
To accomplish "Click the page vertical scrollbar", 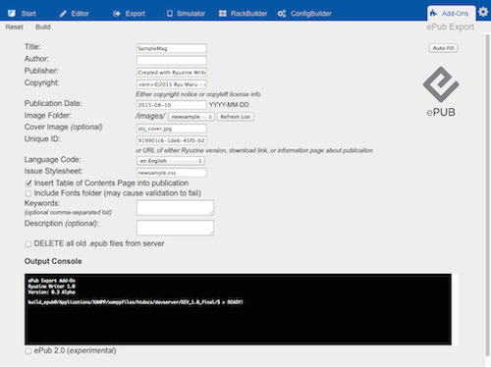I will (487, 196).
